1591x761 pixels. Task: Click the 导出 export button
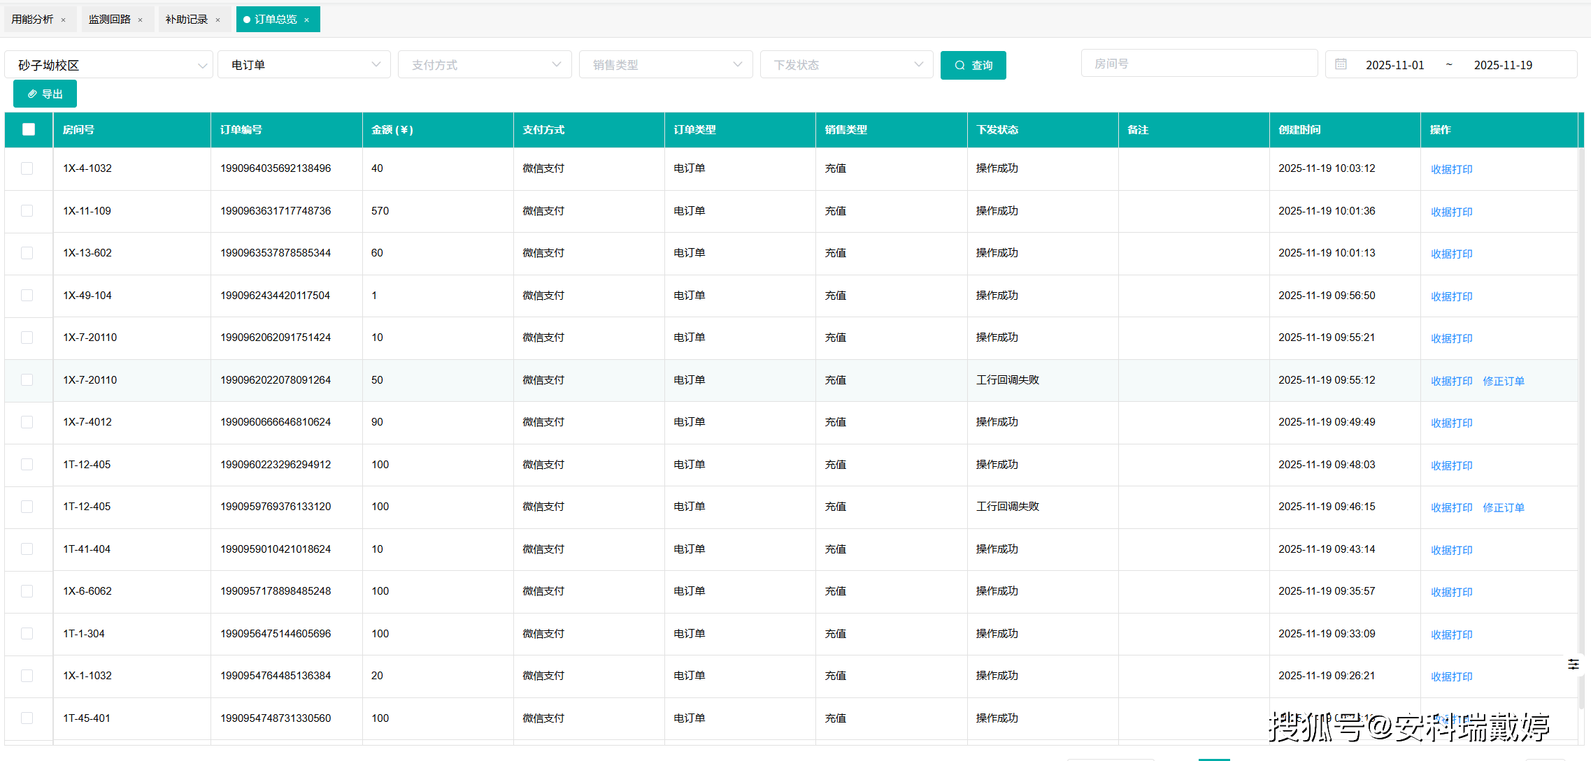click(45, 94)
